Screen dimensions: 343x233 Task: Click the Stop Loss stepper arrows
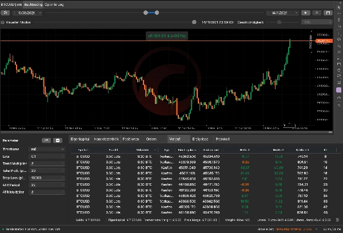point(63,178)
